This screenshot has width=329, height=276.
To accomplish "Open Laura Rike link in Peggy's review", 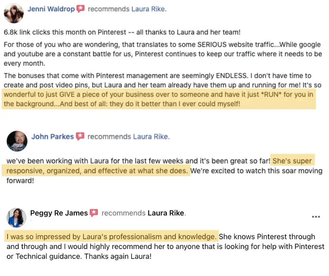I will coord(167,213).
